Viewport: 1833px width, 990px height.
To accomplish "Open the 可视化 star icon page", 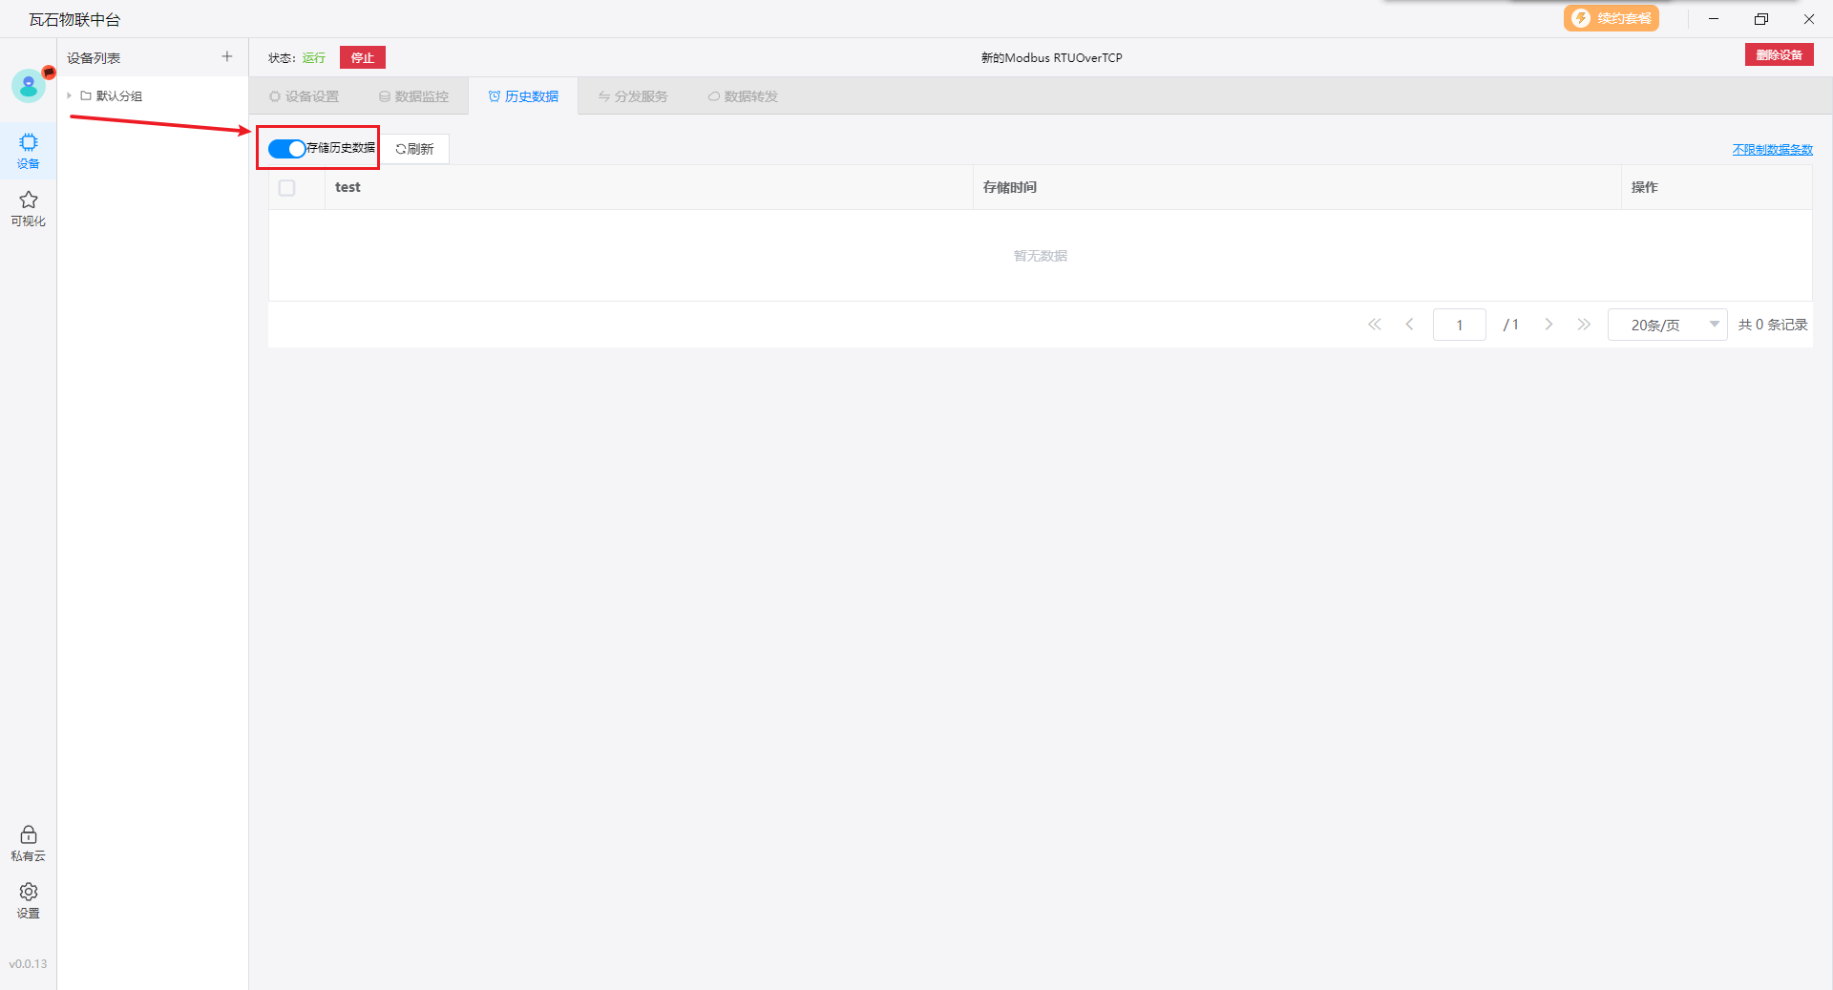I will tap(29, 208).
